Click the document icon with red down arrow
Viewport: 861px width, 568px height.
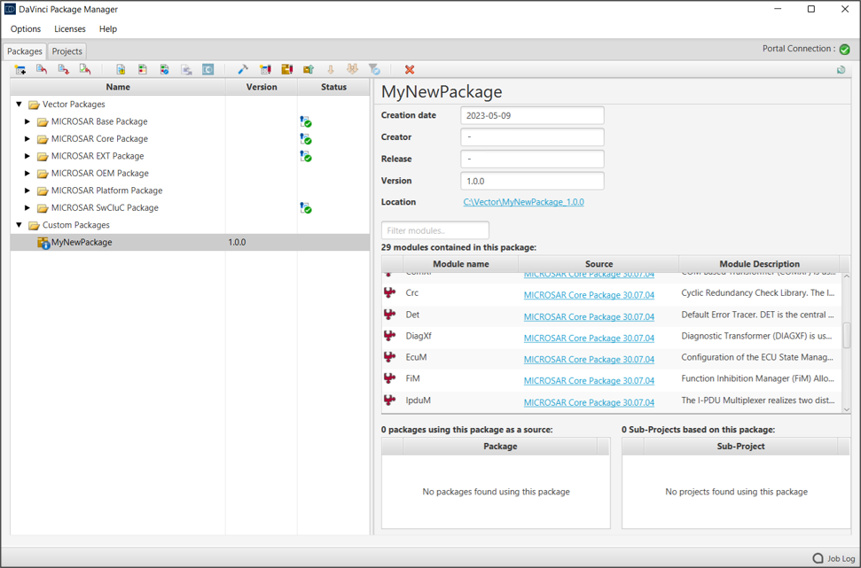[x=64, y=70]
